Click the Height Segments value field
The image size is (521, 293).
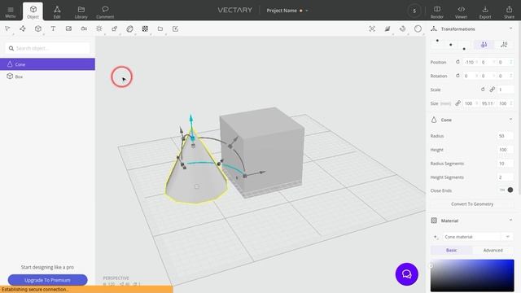tap(506, 177)
